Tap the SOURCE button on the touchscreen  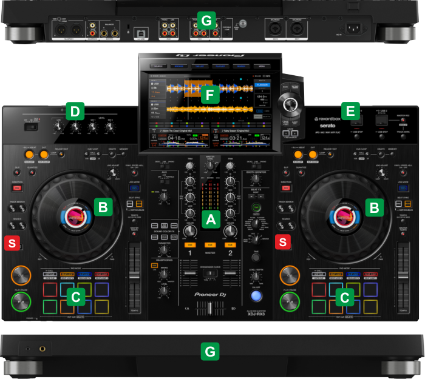[158, 66]
